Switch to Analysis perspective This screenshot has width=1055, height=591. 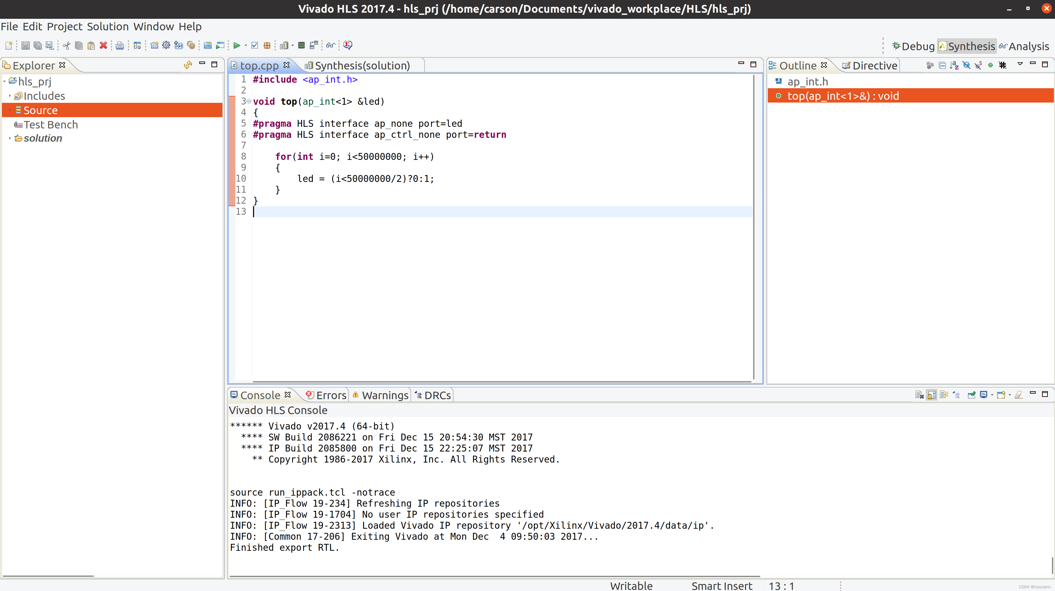(1024, 46)
